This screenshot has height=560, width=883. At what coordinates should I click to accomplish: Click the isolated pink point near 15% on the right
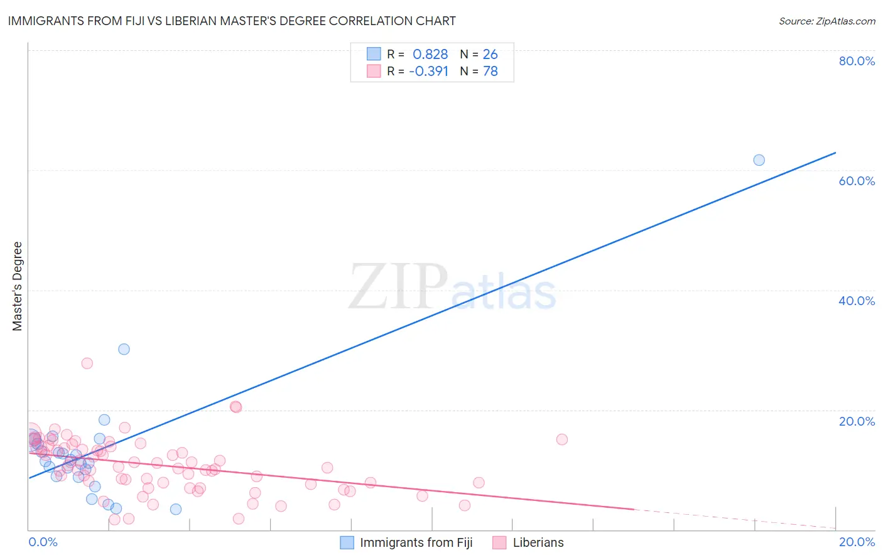point(562,439)
